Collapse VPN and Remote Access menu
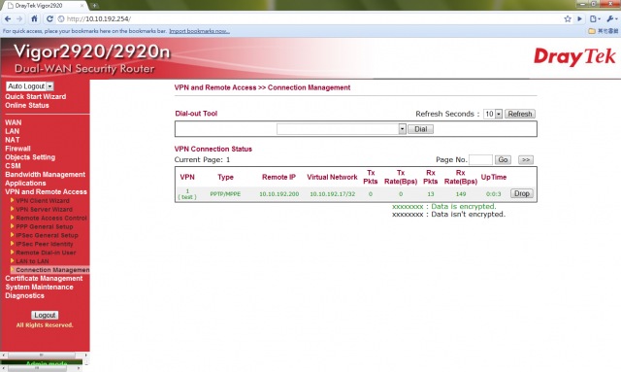 coord(46,191)
